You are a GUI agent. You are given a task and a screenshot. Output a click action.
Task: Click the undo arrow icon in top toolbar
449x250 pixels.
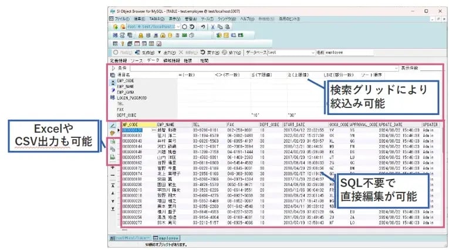[203, 27]
